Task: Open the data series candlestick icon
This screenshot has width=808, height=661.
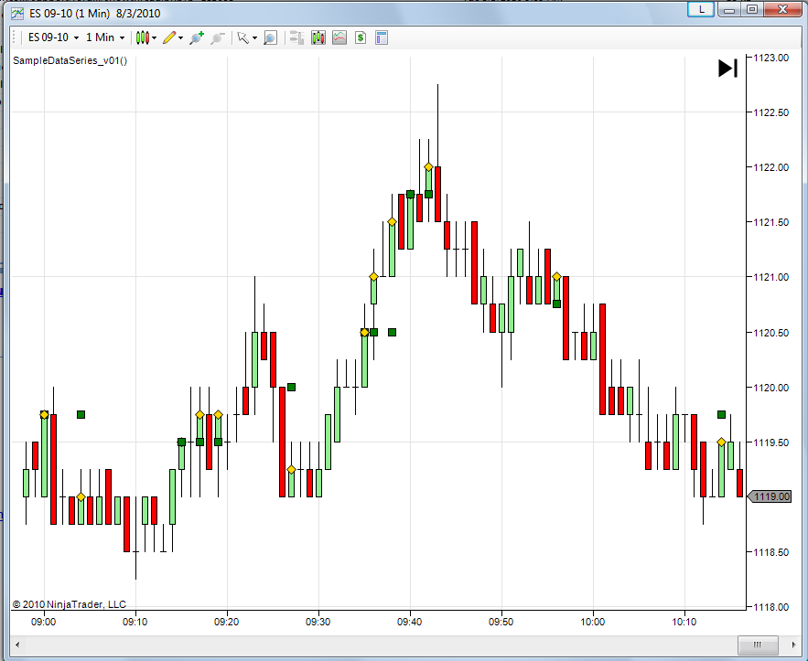Action: click(318, 37)
